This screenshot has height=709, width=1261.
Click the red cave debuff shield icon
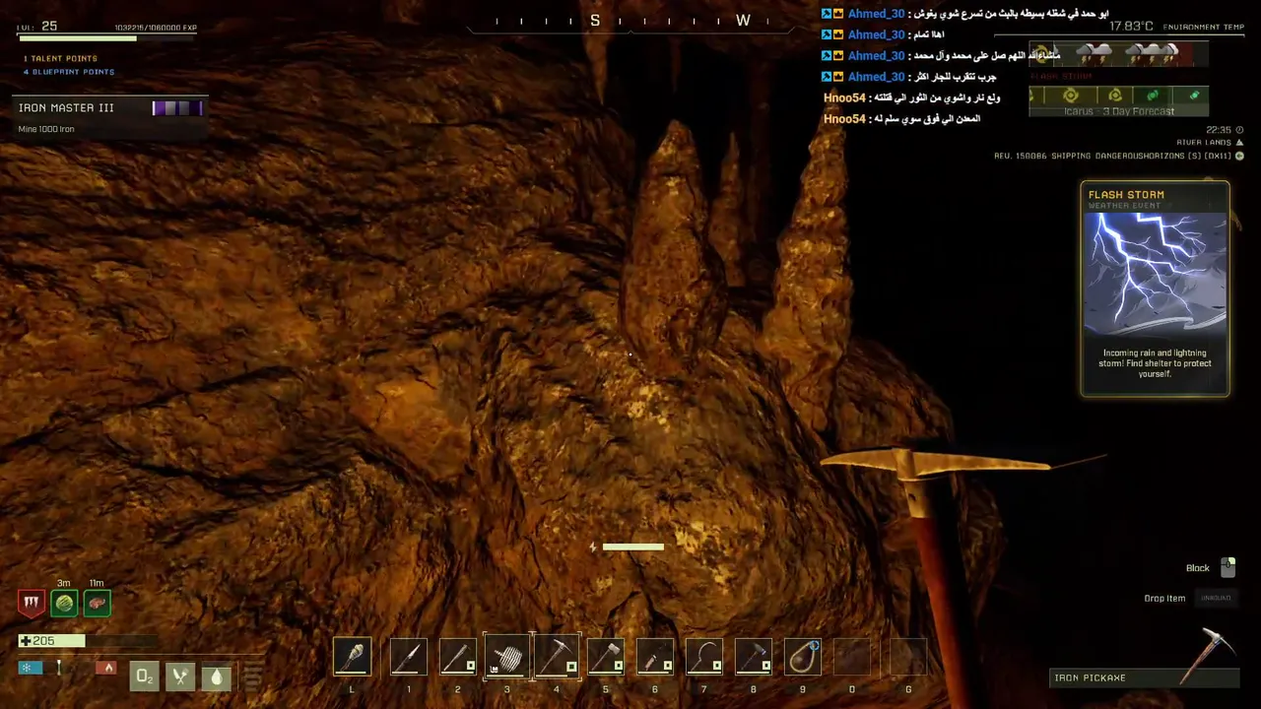[32, 603]
